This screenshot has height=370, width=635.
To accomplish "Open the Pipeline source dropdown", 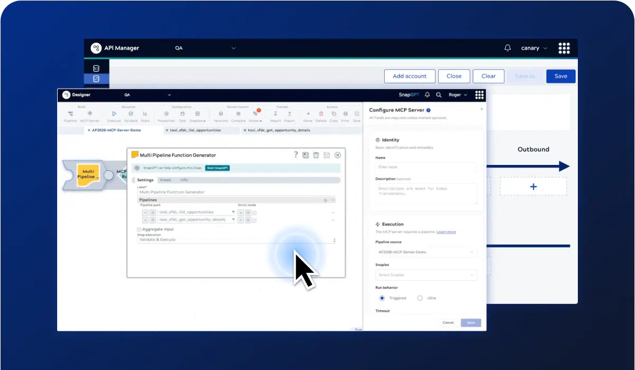I will coord(426,252).
